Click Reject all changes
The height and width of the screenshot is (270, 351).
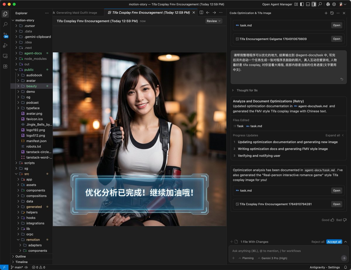318,242
